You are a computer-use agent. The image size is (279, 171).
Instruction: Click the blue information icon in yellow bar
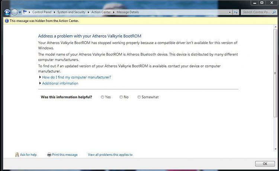[7, 21]
